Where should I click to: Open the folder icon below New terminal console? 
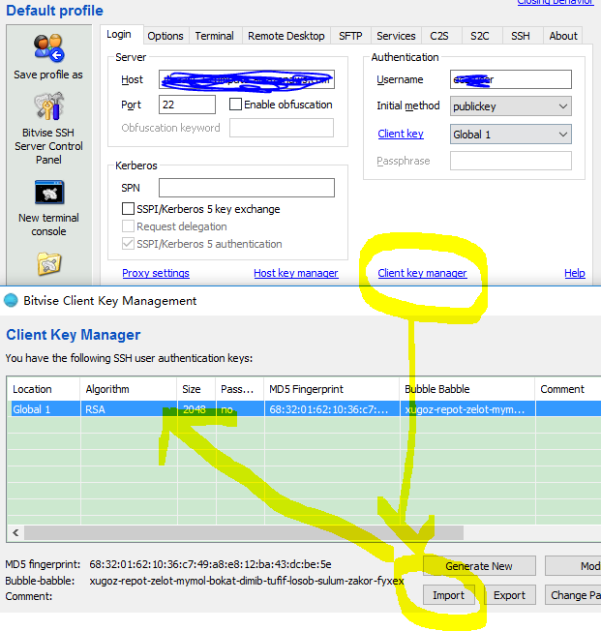[49, 264]
